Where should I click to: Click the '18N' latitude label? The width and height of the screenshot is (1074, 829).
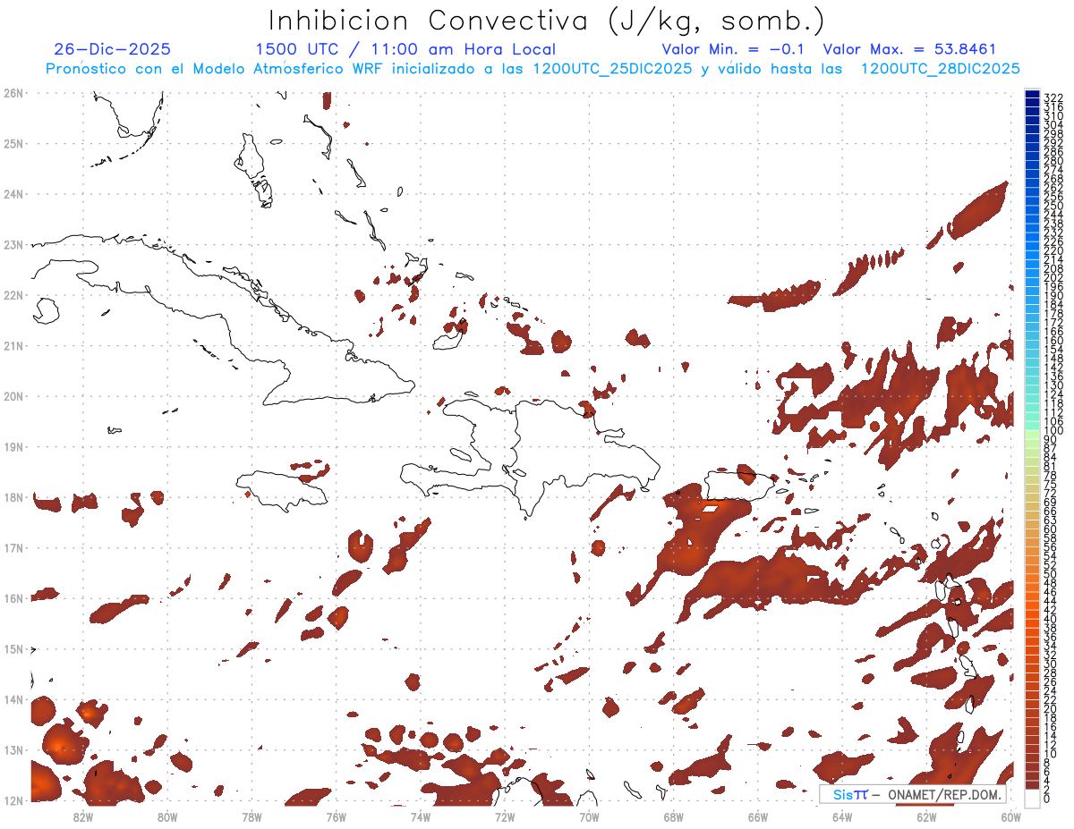click(x=13, y=497)
